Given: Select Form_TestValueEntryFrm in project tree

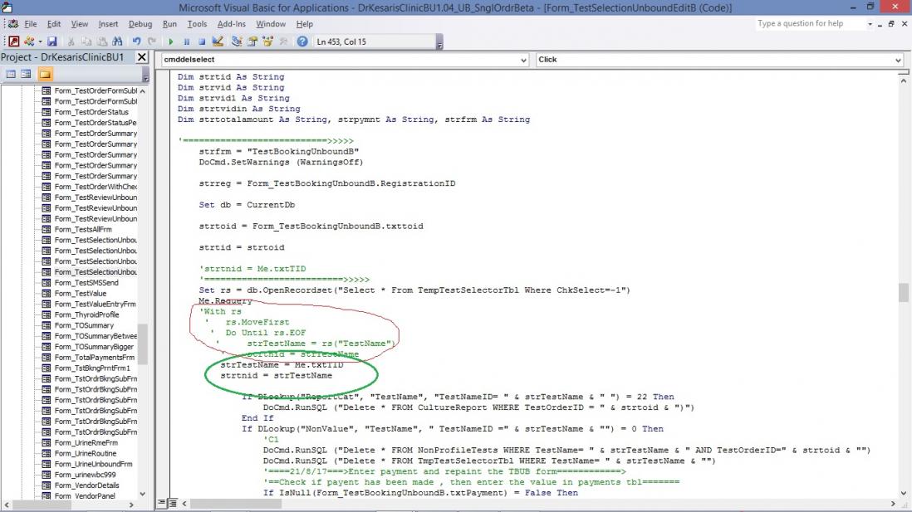Looking at the screenshot, I should 95,304.
